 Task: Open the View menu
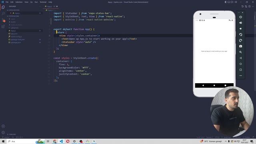click(26, 2)
